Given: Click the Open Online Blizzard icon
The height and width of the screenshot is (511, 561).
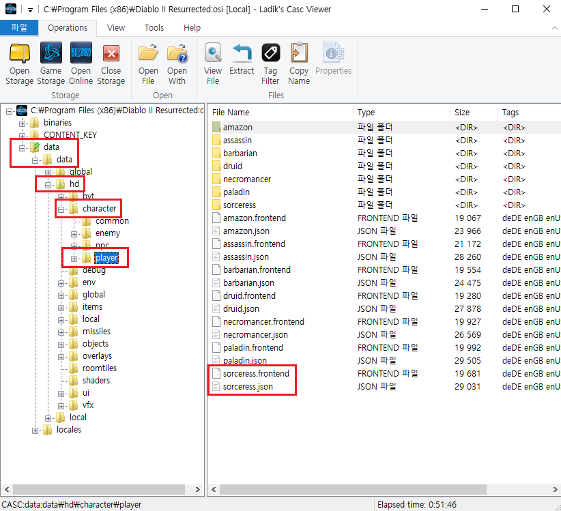Looking at the screenshot, I should (x=81, y=54).
